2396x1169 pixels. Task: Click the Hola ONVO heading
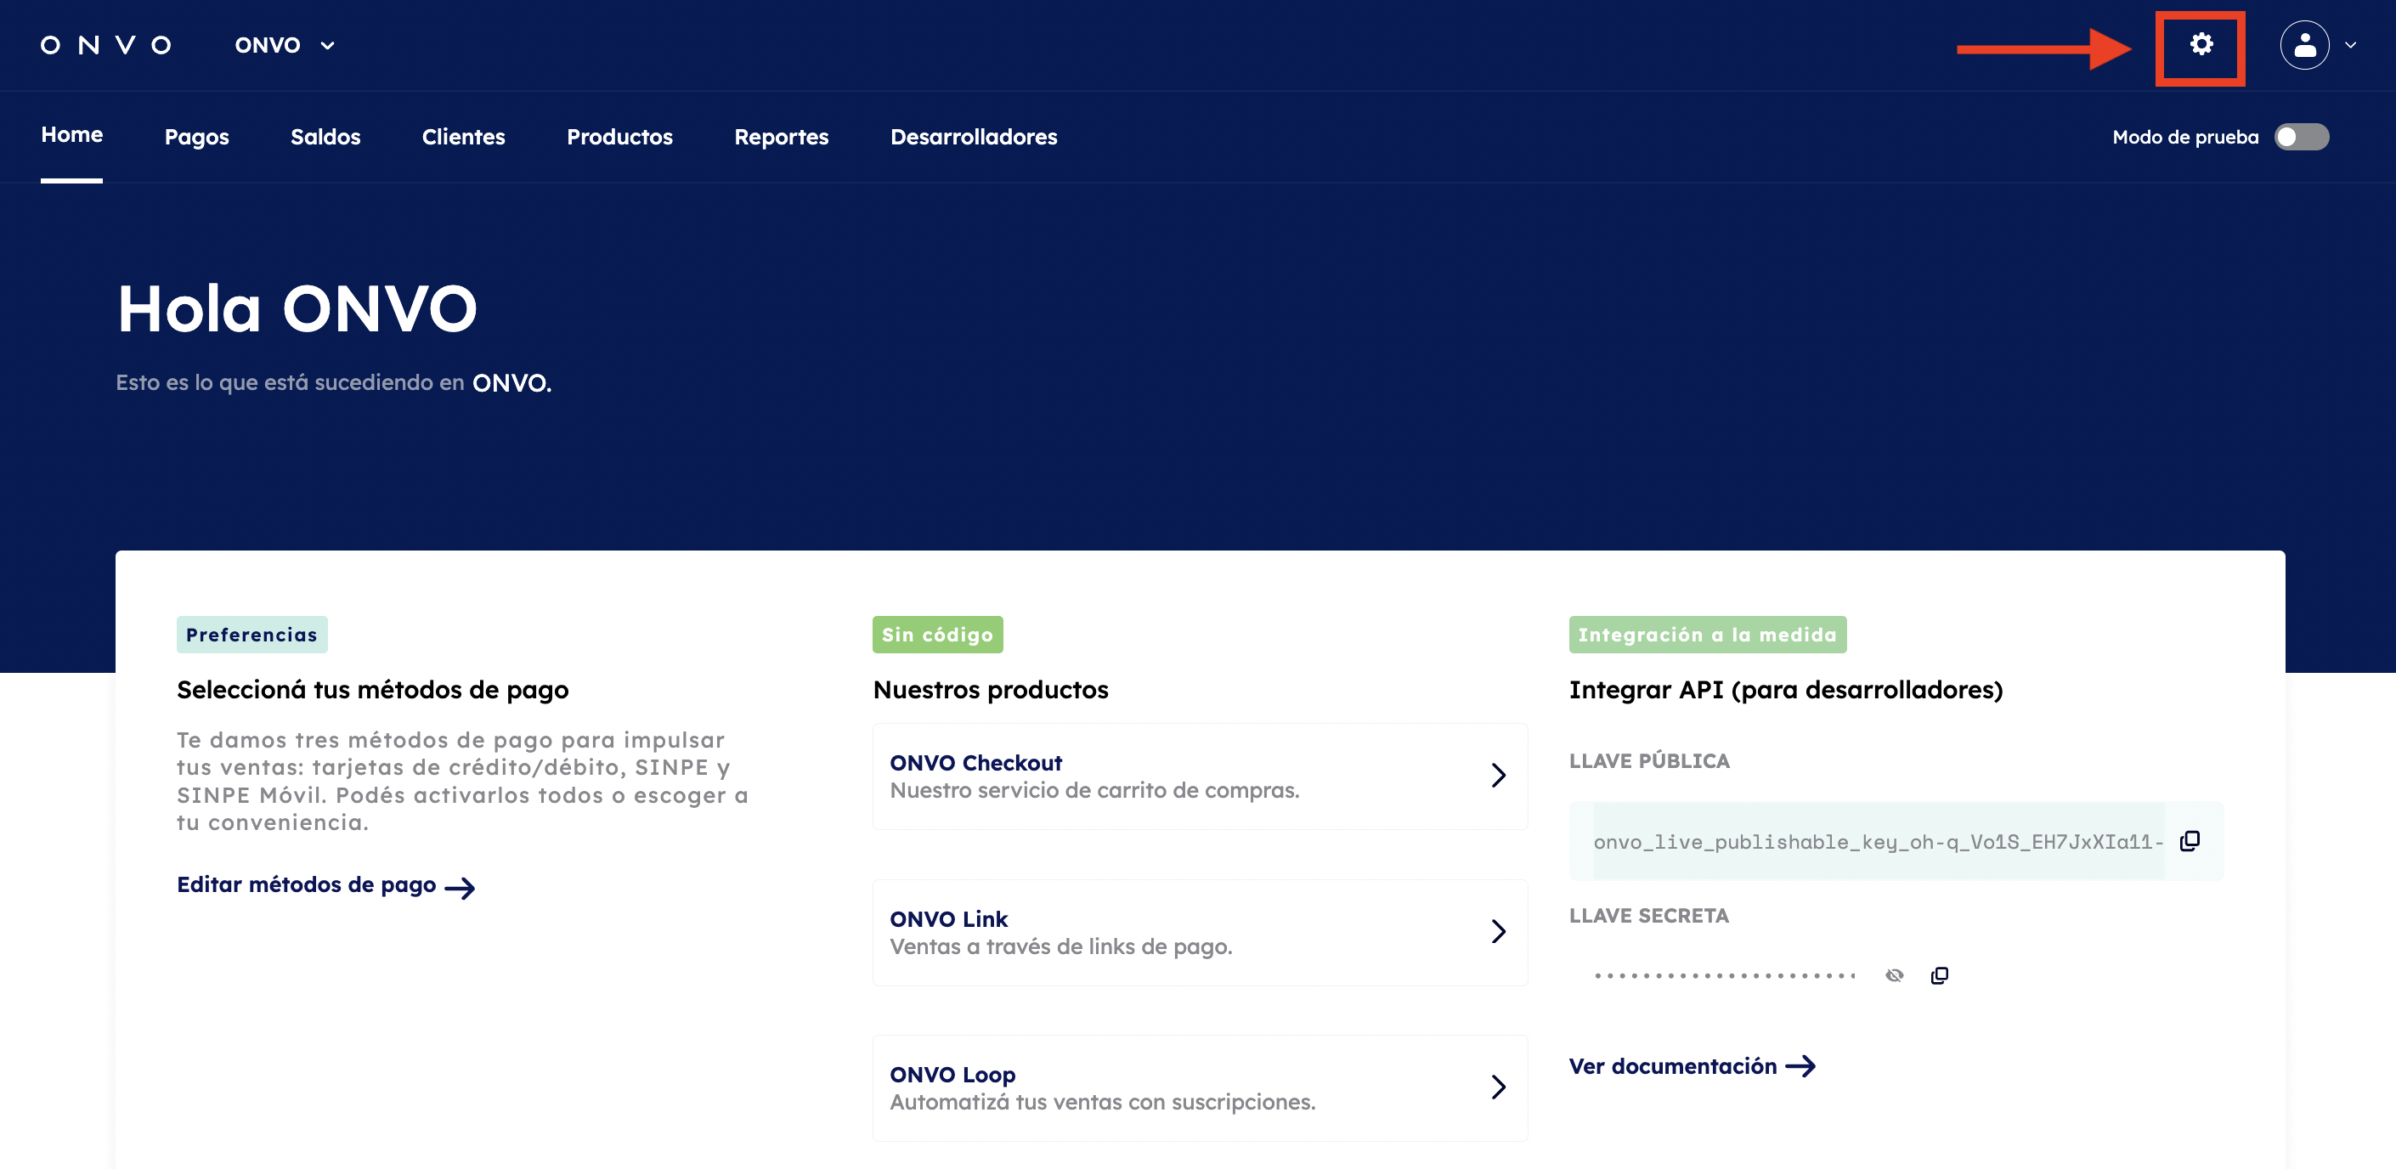pyautogui.click(x=297, y=308)
